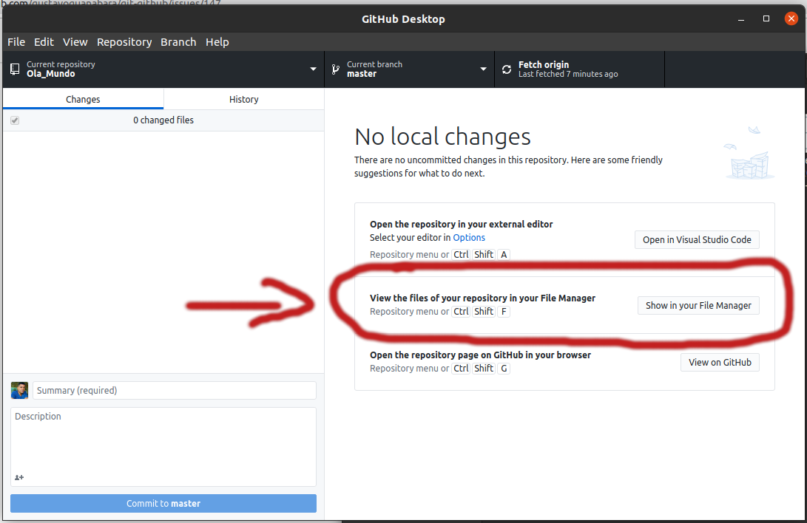Screen dimensions: 807x523
Task: Click Open in Visual Studio Code
Action: 696,239
